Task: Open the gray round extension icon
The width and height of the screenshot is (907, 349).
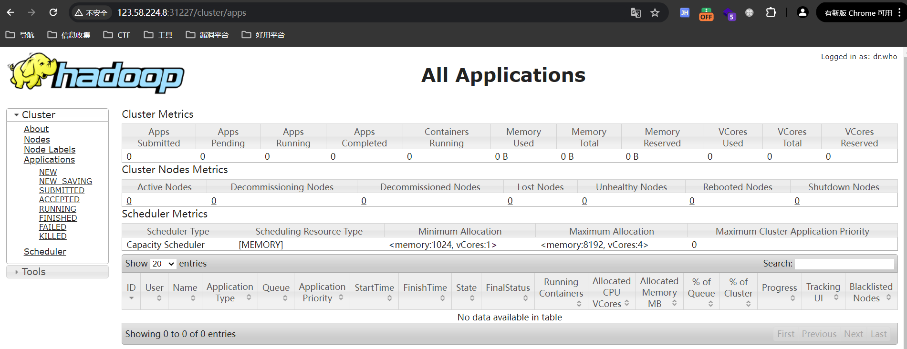Action: point(750,13)
